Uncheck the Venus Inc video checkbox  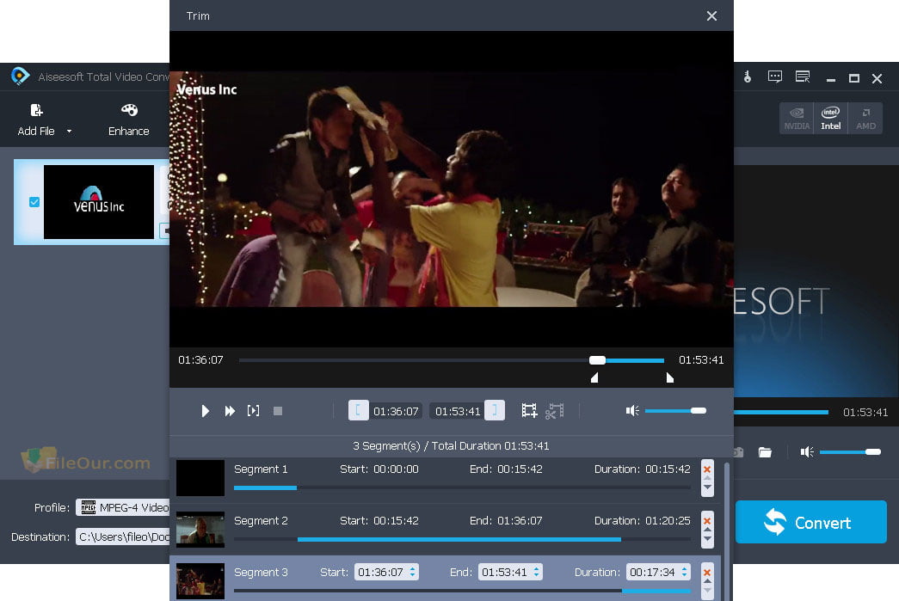tap(34, 202)
